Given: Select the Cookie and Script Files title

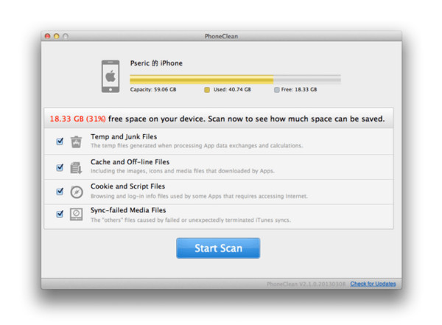Looking at the screenshot, I should point(128,186).
